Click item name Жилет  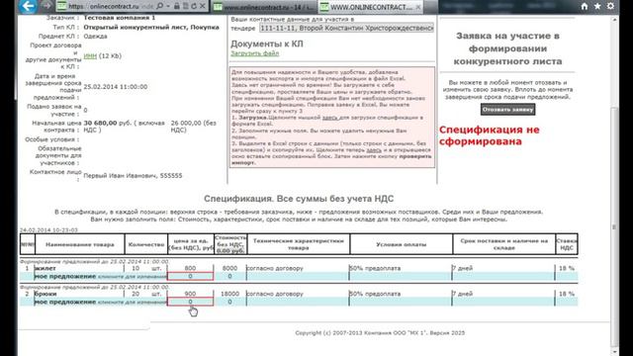coord(45,268)
